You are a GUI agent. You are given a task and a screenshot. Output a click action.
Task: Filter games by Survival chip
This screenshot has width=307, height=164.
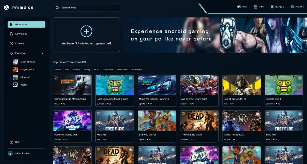coord(76,70)
